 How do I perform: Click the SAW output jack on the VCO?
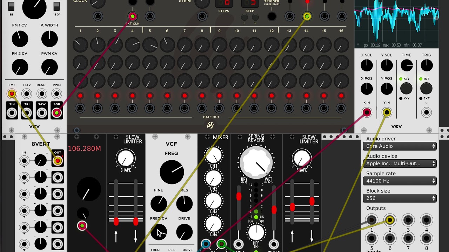[42, 113]
